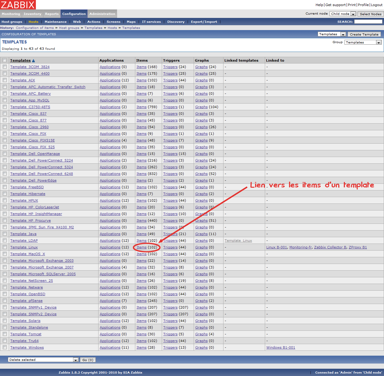Click the Logout link

[x=377, y=5]
